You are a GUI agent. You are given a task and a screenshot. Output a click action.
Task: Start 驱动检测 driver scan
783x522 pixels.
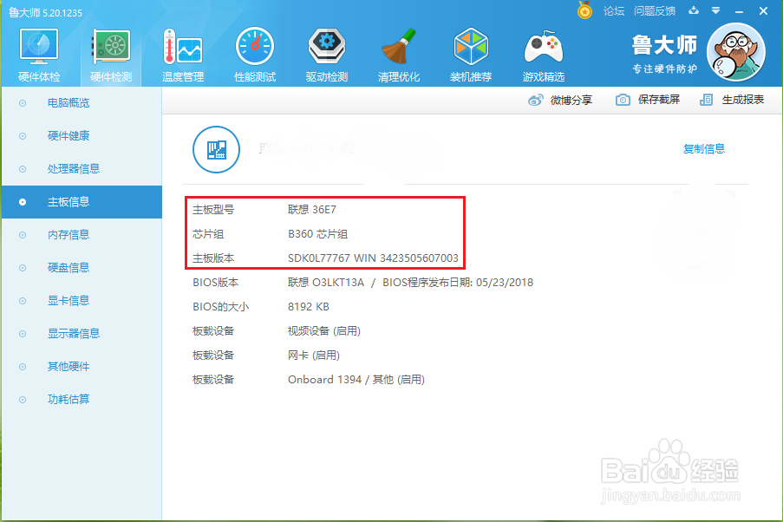(326, 54)
